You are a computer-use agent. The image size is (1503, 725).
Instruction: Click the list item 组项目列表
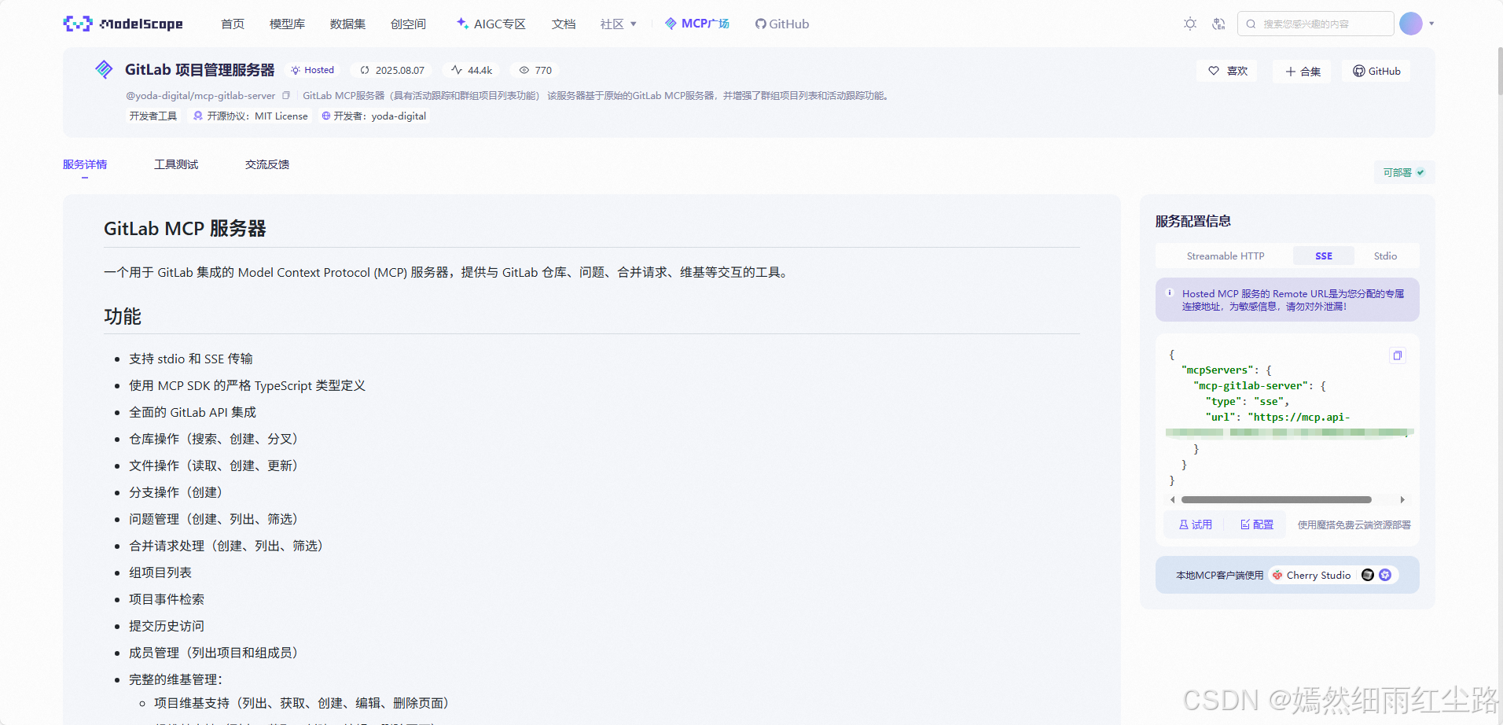pos(160,572)
